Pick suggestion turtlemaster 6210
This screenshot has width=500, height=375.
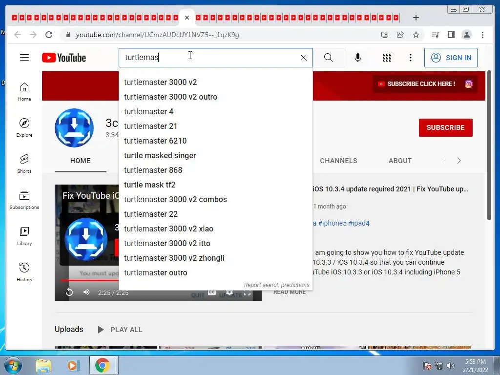pos(215,141)
